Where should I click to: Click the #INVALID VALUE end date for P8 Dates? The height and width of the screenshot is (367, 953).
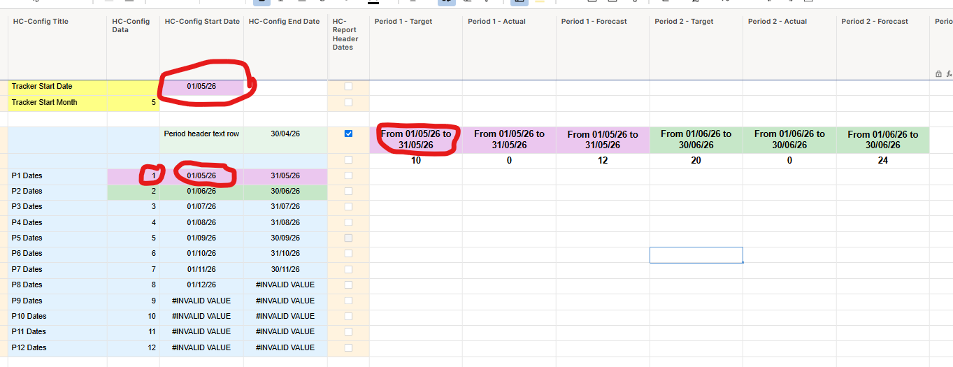[285, 285]
